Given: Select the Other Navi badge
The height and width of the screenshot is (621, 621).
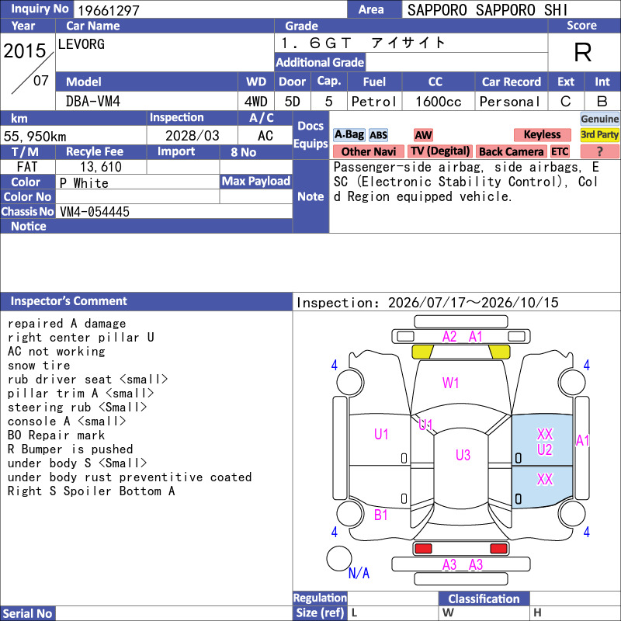Looking at the screenshot, I should point(368,151).
